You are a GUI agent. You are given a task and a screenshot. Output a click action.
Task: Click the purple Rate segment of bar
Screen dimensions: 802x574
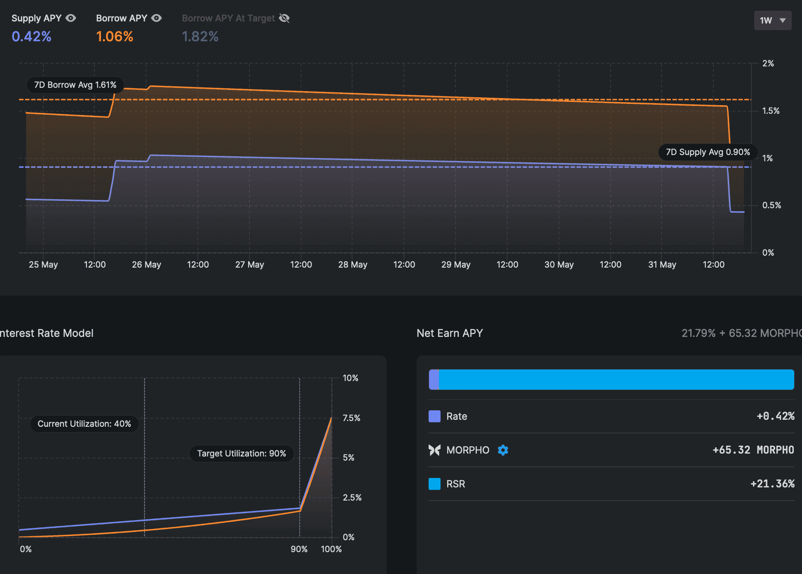click(434, 379)
